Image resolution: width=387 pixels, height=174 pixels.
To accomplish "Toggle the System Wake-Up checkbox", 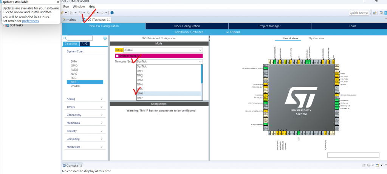I will point(117,56).
